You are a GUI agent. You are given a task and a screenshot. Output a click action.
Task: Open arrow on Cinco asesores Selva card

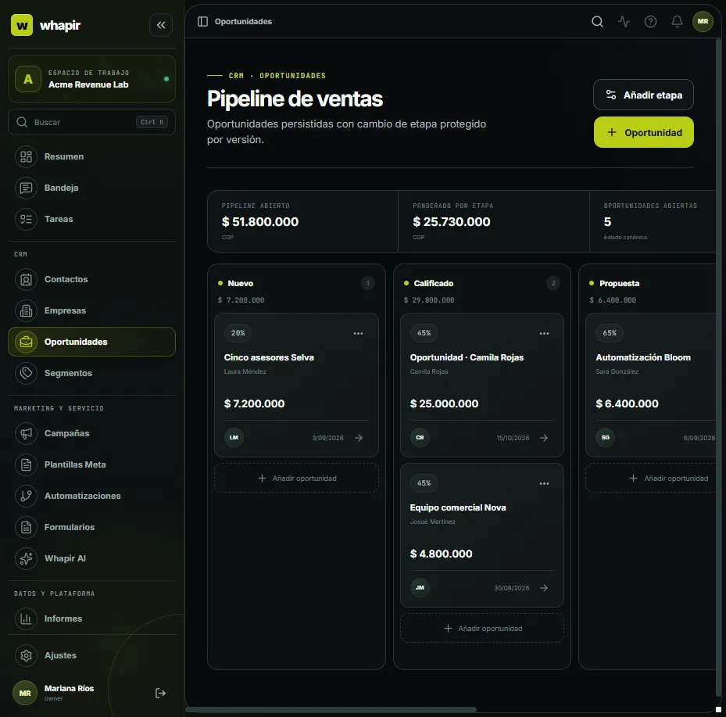tap(359, 438)
